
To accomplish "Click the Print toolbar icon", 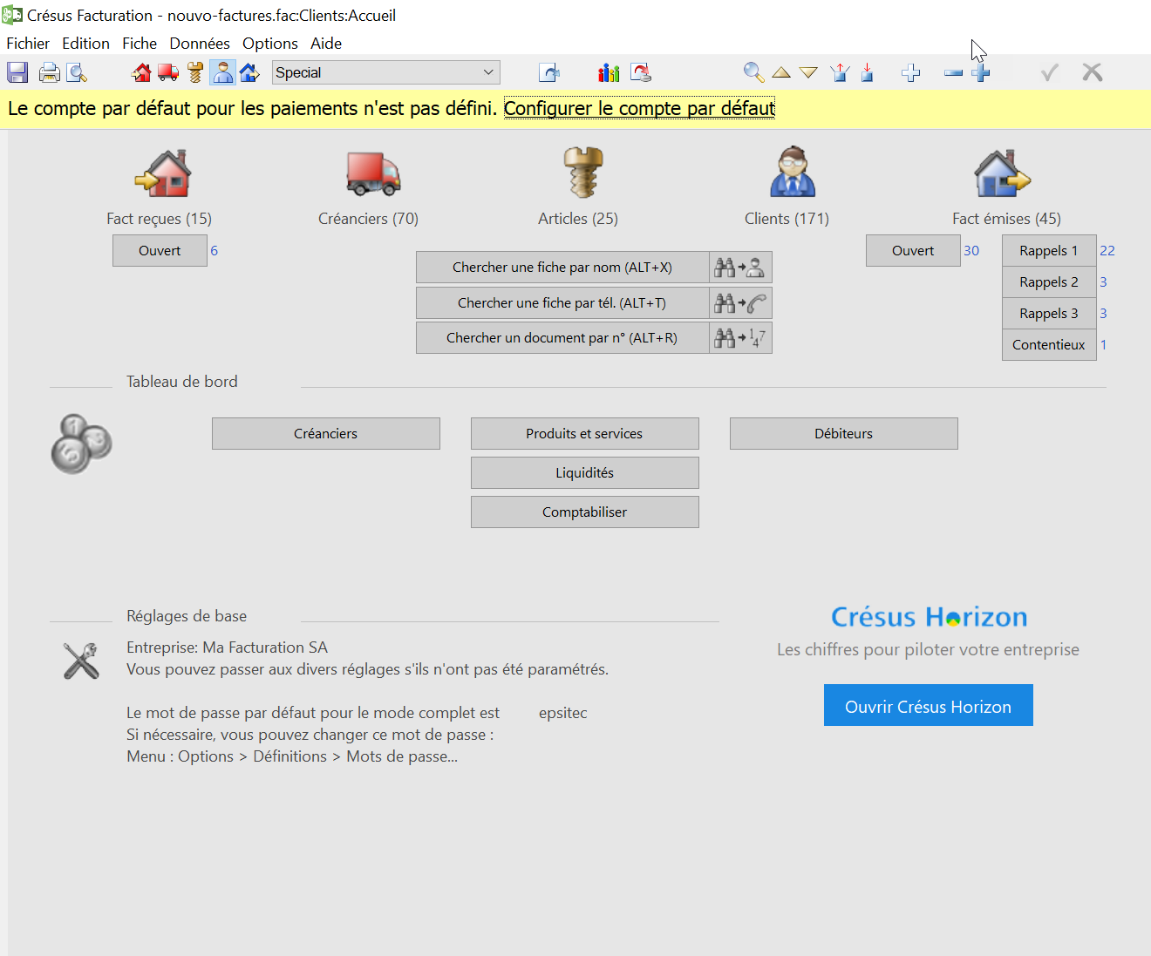I will (x=50, y=72).
